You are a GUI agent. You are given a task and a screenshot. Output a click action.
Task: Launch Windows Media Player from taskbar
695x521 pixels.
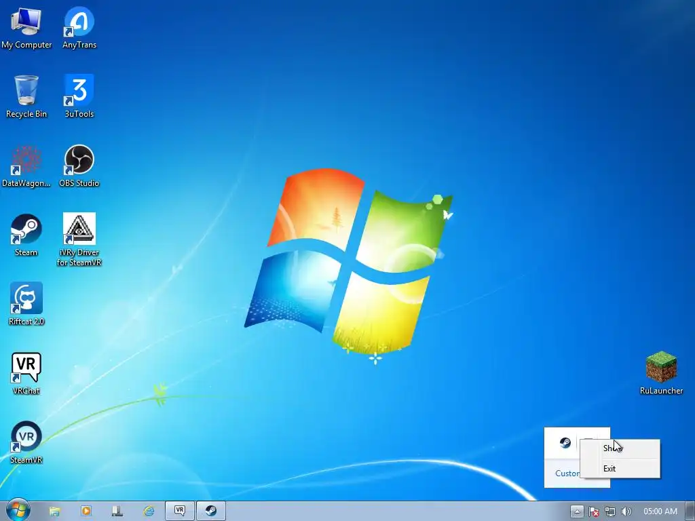click(x=86, y=512)
